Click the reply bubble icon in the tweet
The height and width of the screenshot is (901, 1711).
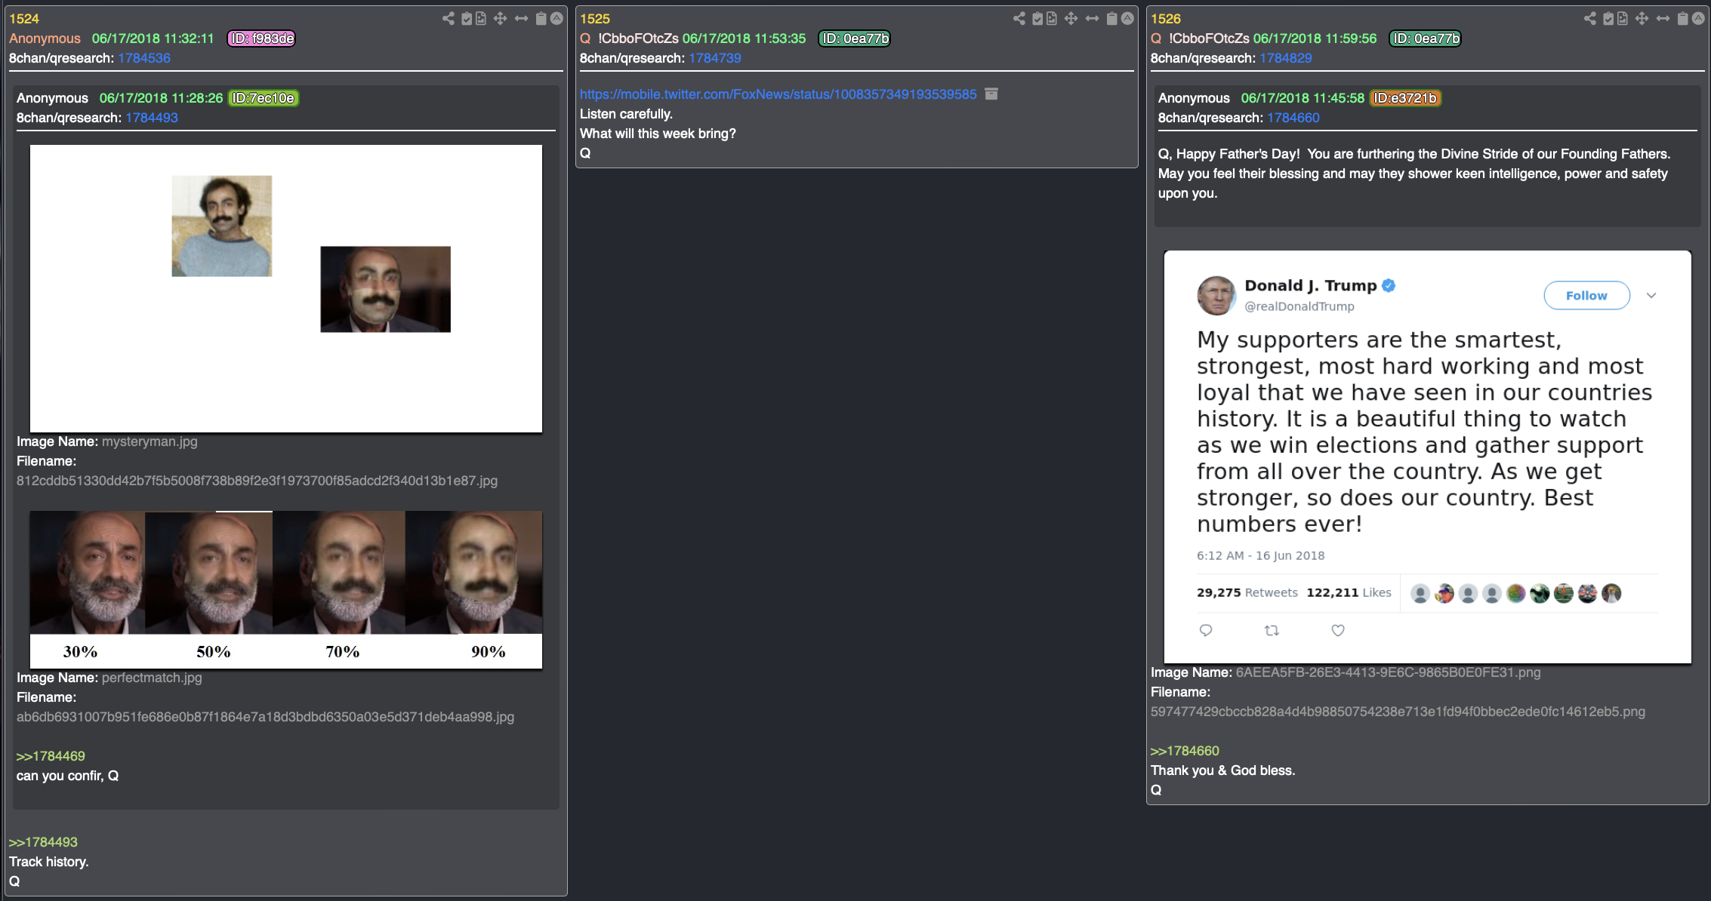1206,630
